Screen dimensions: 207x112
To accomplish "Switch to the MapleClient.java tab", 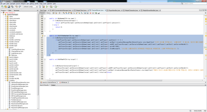I will coord(81,10).
